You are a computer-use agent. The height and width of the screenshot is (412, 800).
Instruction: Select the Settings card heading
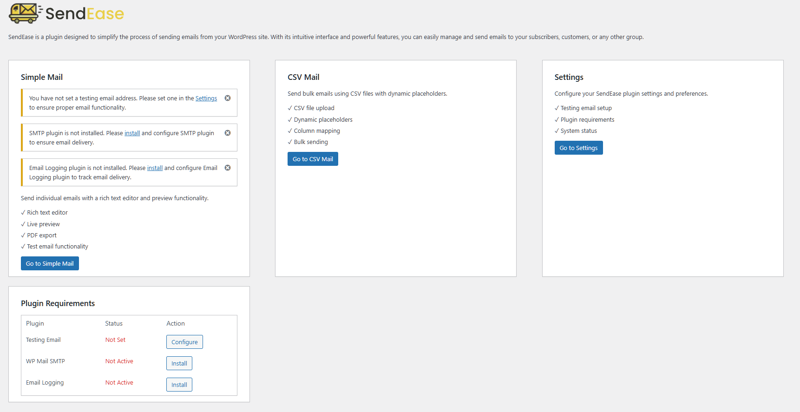coord(569,77)
